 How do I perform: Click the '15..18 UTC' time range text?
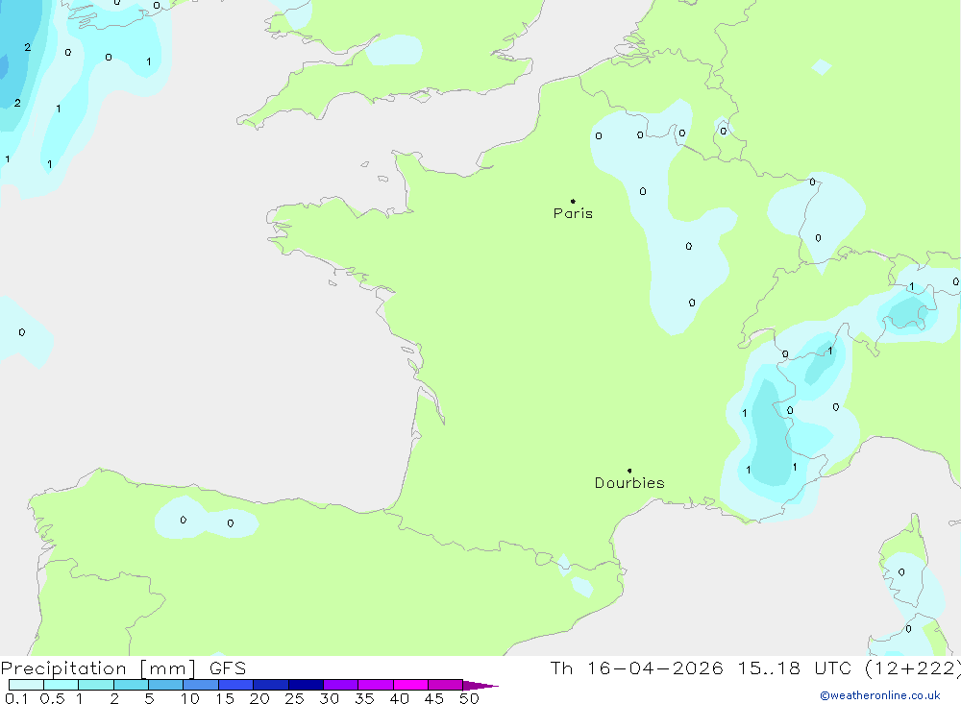click(x=795, y=668)
